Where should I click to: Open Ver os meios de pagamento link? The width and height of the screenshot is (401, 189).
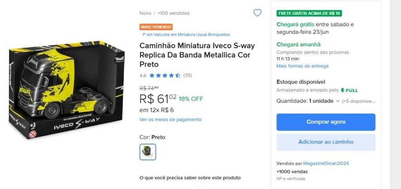pyautogui.click(x=170, y=119)
